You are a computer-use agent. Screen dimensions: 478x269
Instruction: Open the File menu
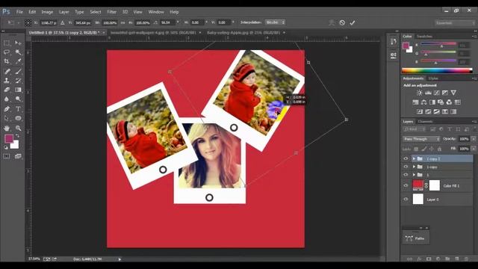point(19,12)
